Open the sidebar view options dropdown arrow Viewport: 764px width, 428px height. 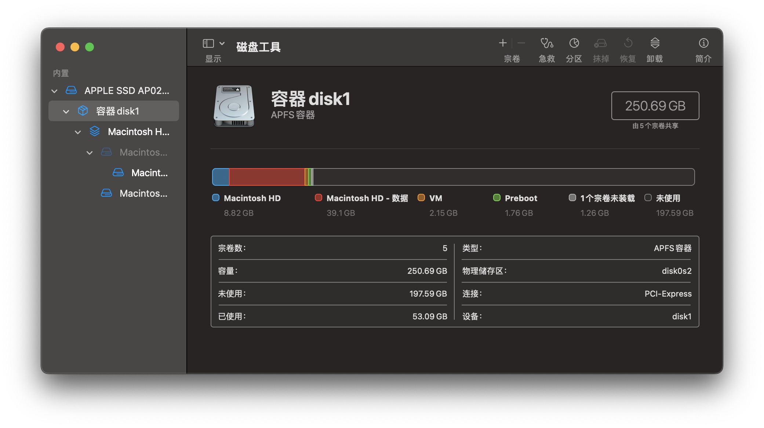[x=222, y=43]
